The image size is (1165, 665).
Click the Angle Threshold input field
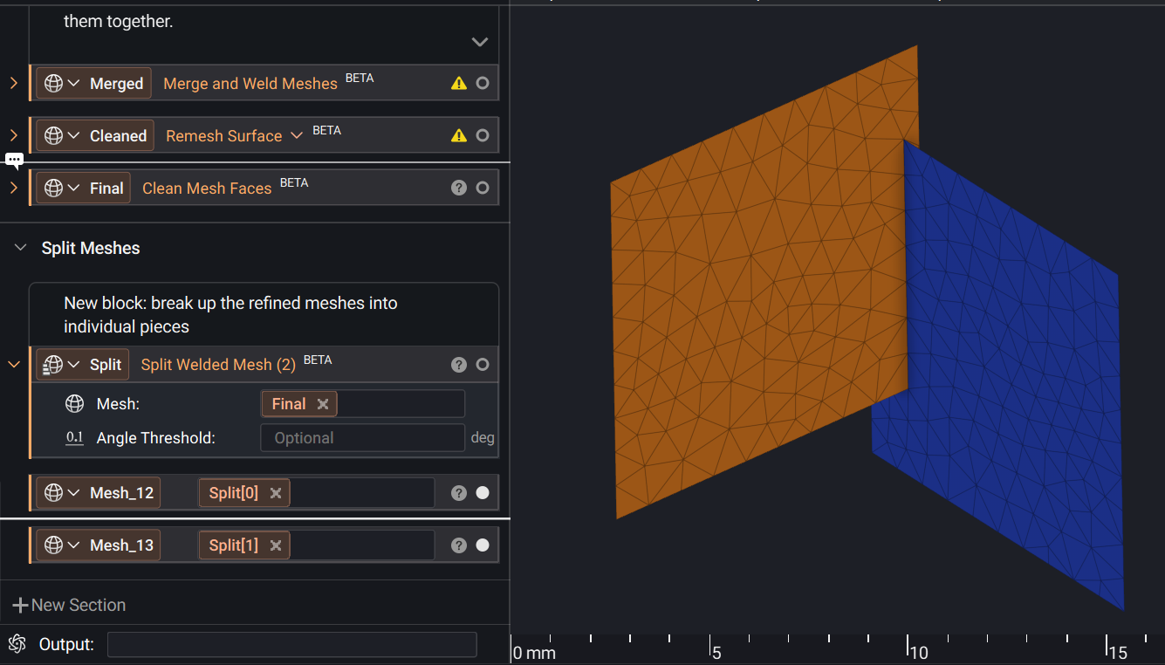click(362, 438)
